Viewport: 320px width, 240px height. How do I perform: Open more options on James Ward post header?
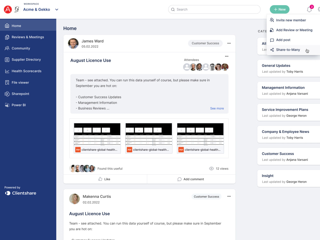(x=229, y=43)
